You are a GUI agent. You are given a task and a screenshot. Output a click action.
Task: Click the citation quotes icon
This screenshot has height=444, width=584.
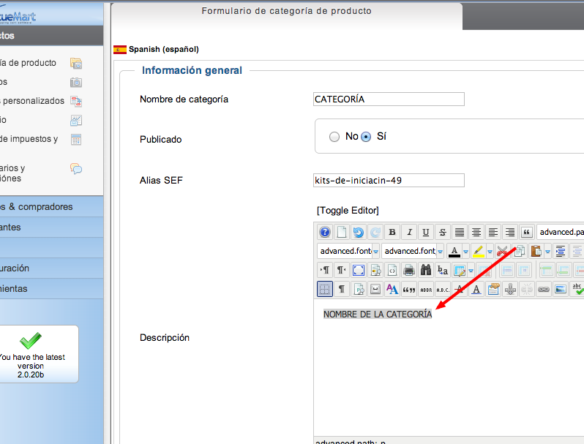pyautogui.click(x=409, y=289)
